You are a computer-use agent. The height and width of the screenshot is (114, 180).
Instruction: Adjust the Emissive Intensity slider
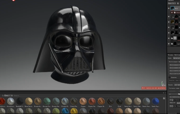tap(175, 106)
